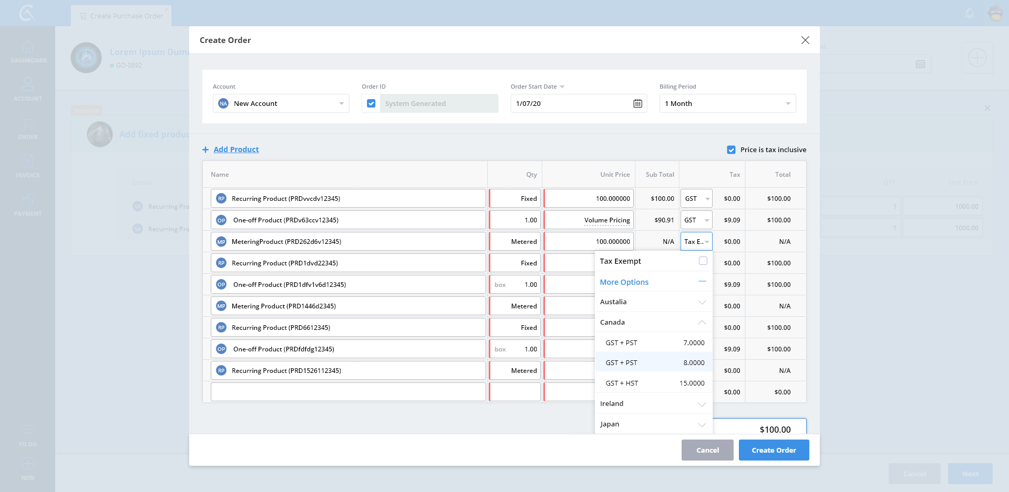The height and width of the screenshot is (492, 1009).
Task: Close the Create Order dialog
Action: point(805,40)
